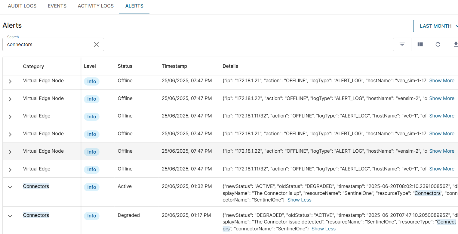Collapse the Connectors Degraded alert row

coord(10,216)
